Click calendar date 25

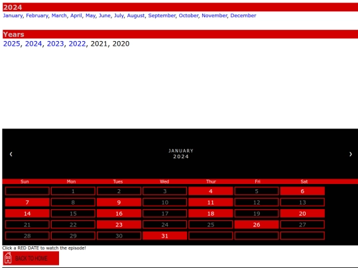coord(211,224)
